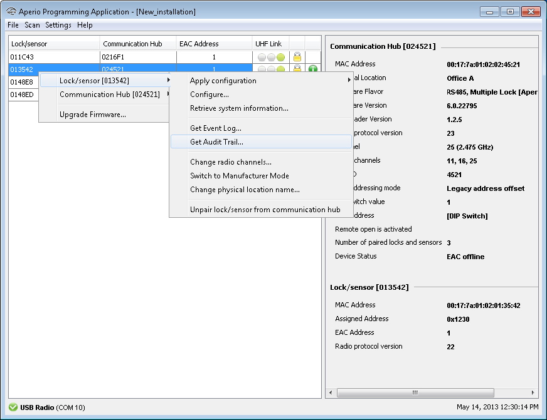Sort by Communication Hub column header

point(138,44)
